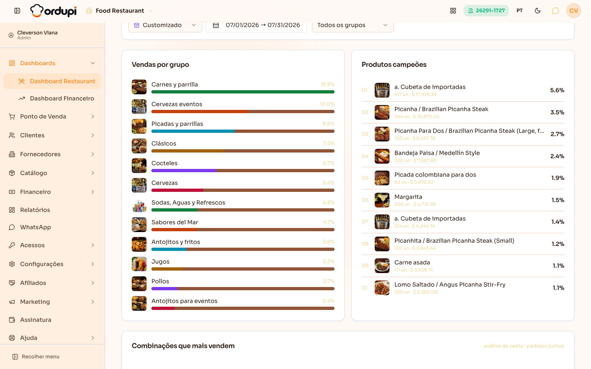This screenshot has height=369, width=591.
Task: Open the apps grid icon in the header
Action: pos(453,11)
